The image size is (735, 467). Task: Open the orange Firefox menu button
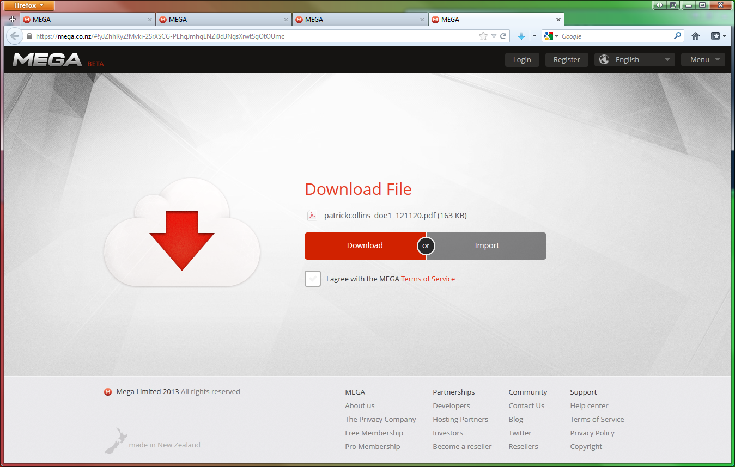(x=29, y=5)
